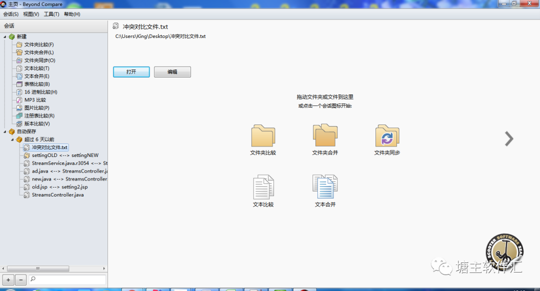Screen dimensions: 540x291
Task: Add a new session with plus button
Action: [x=8, y=280]
